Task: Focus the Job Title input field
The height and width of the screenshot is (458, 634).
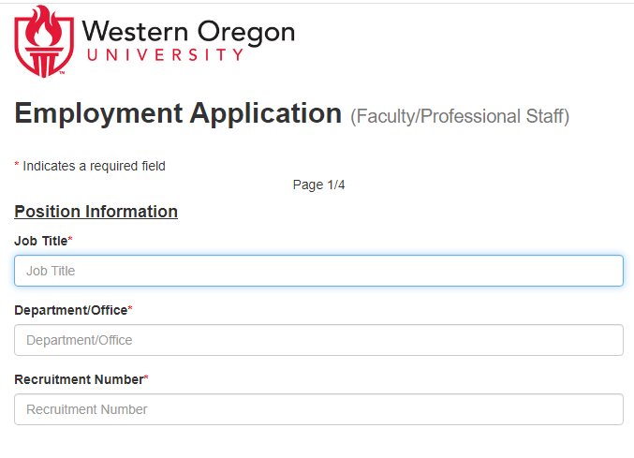Action: click(x=318, y=271)
